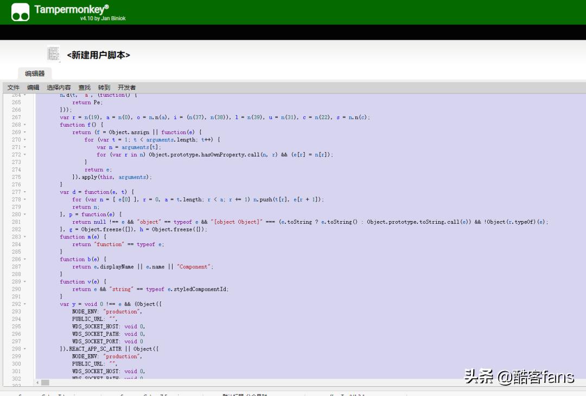The image size is (586, 396).
Task: Click the <新建用户脚本> script title
Action: click(98, 55)
